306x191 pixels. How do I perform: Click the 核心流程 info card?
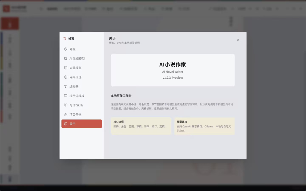(x=141, y=126)
